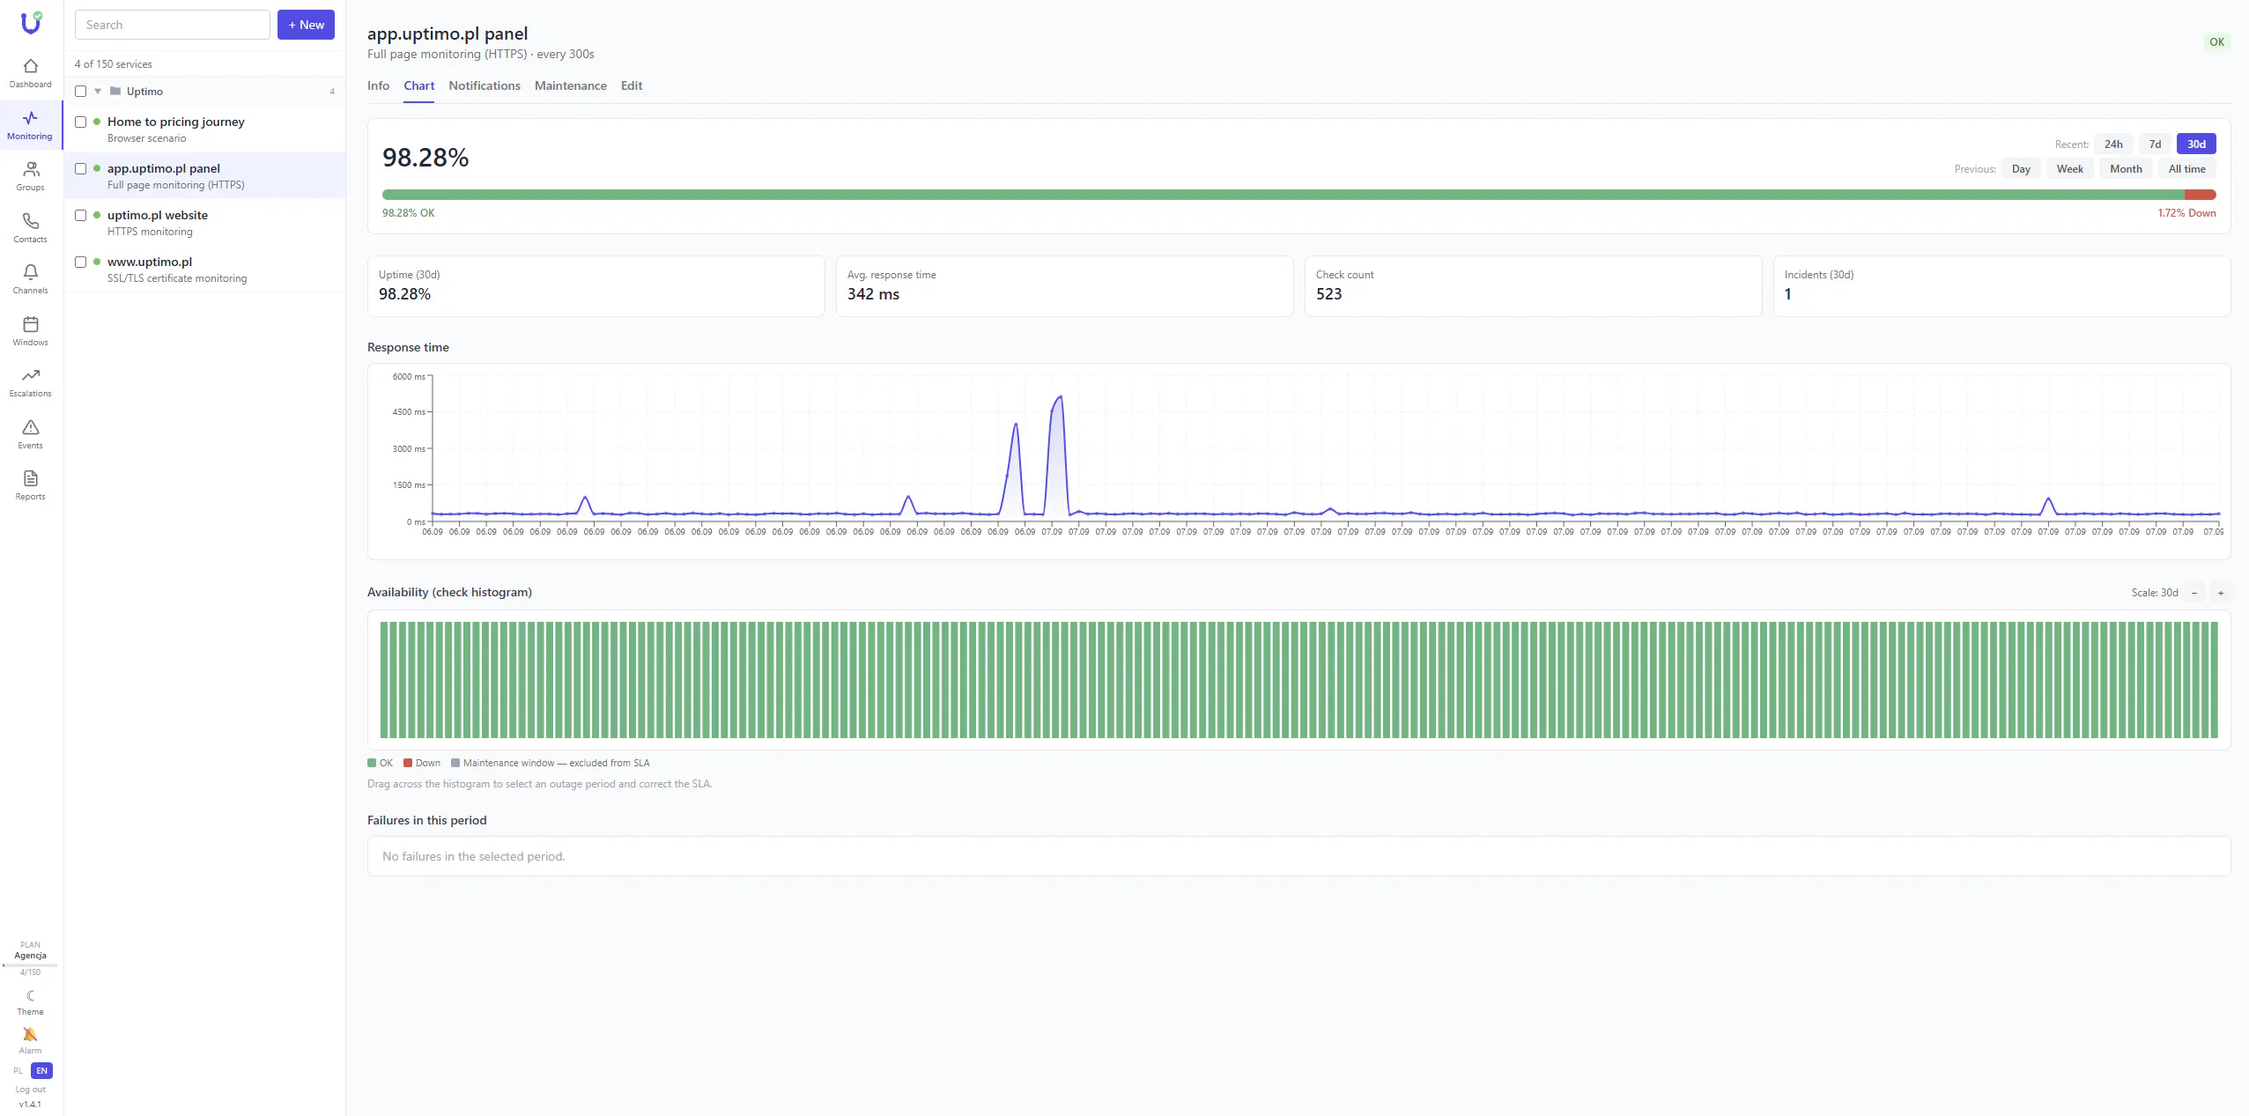Viewport: 2249px width, 1116px height.
Task: Click the green OK legend swatch
Action: [372, 763]
